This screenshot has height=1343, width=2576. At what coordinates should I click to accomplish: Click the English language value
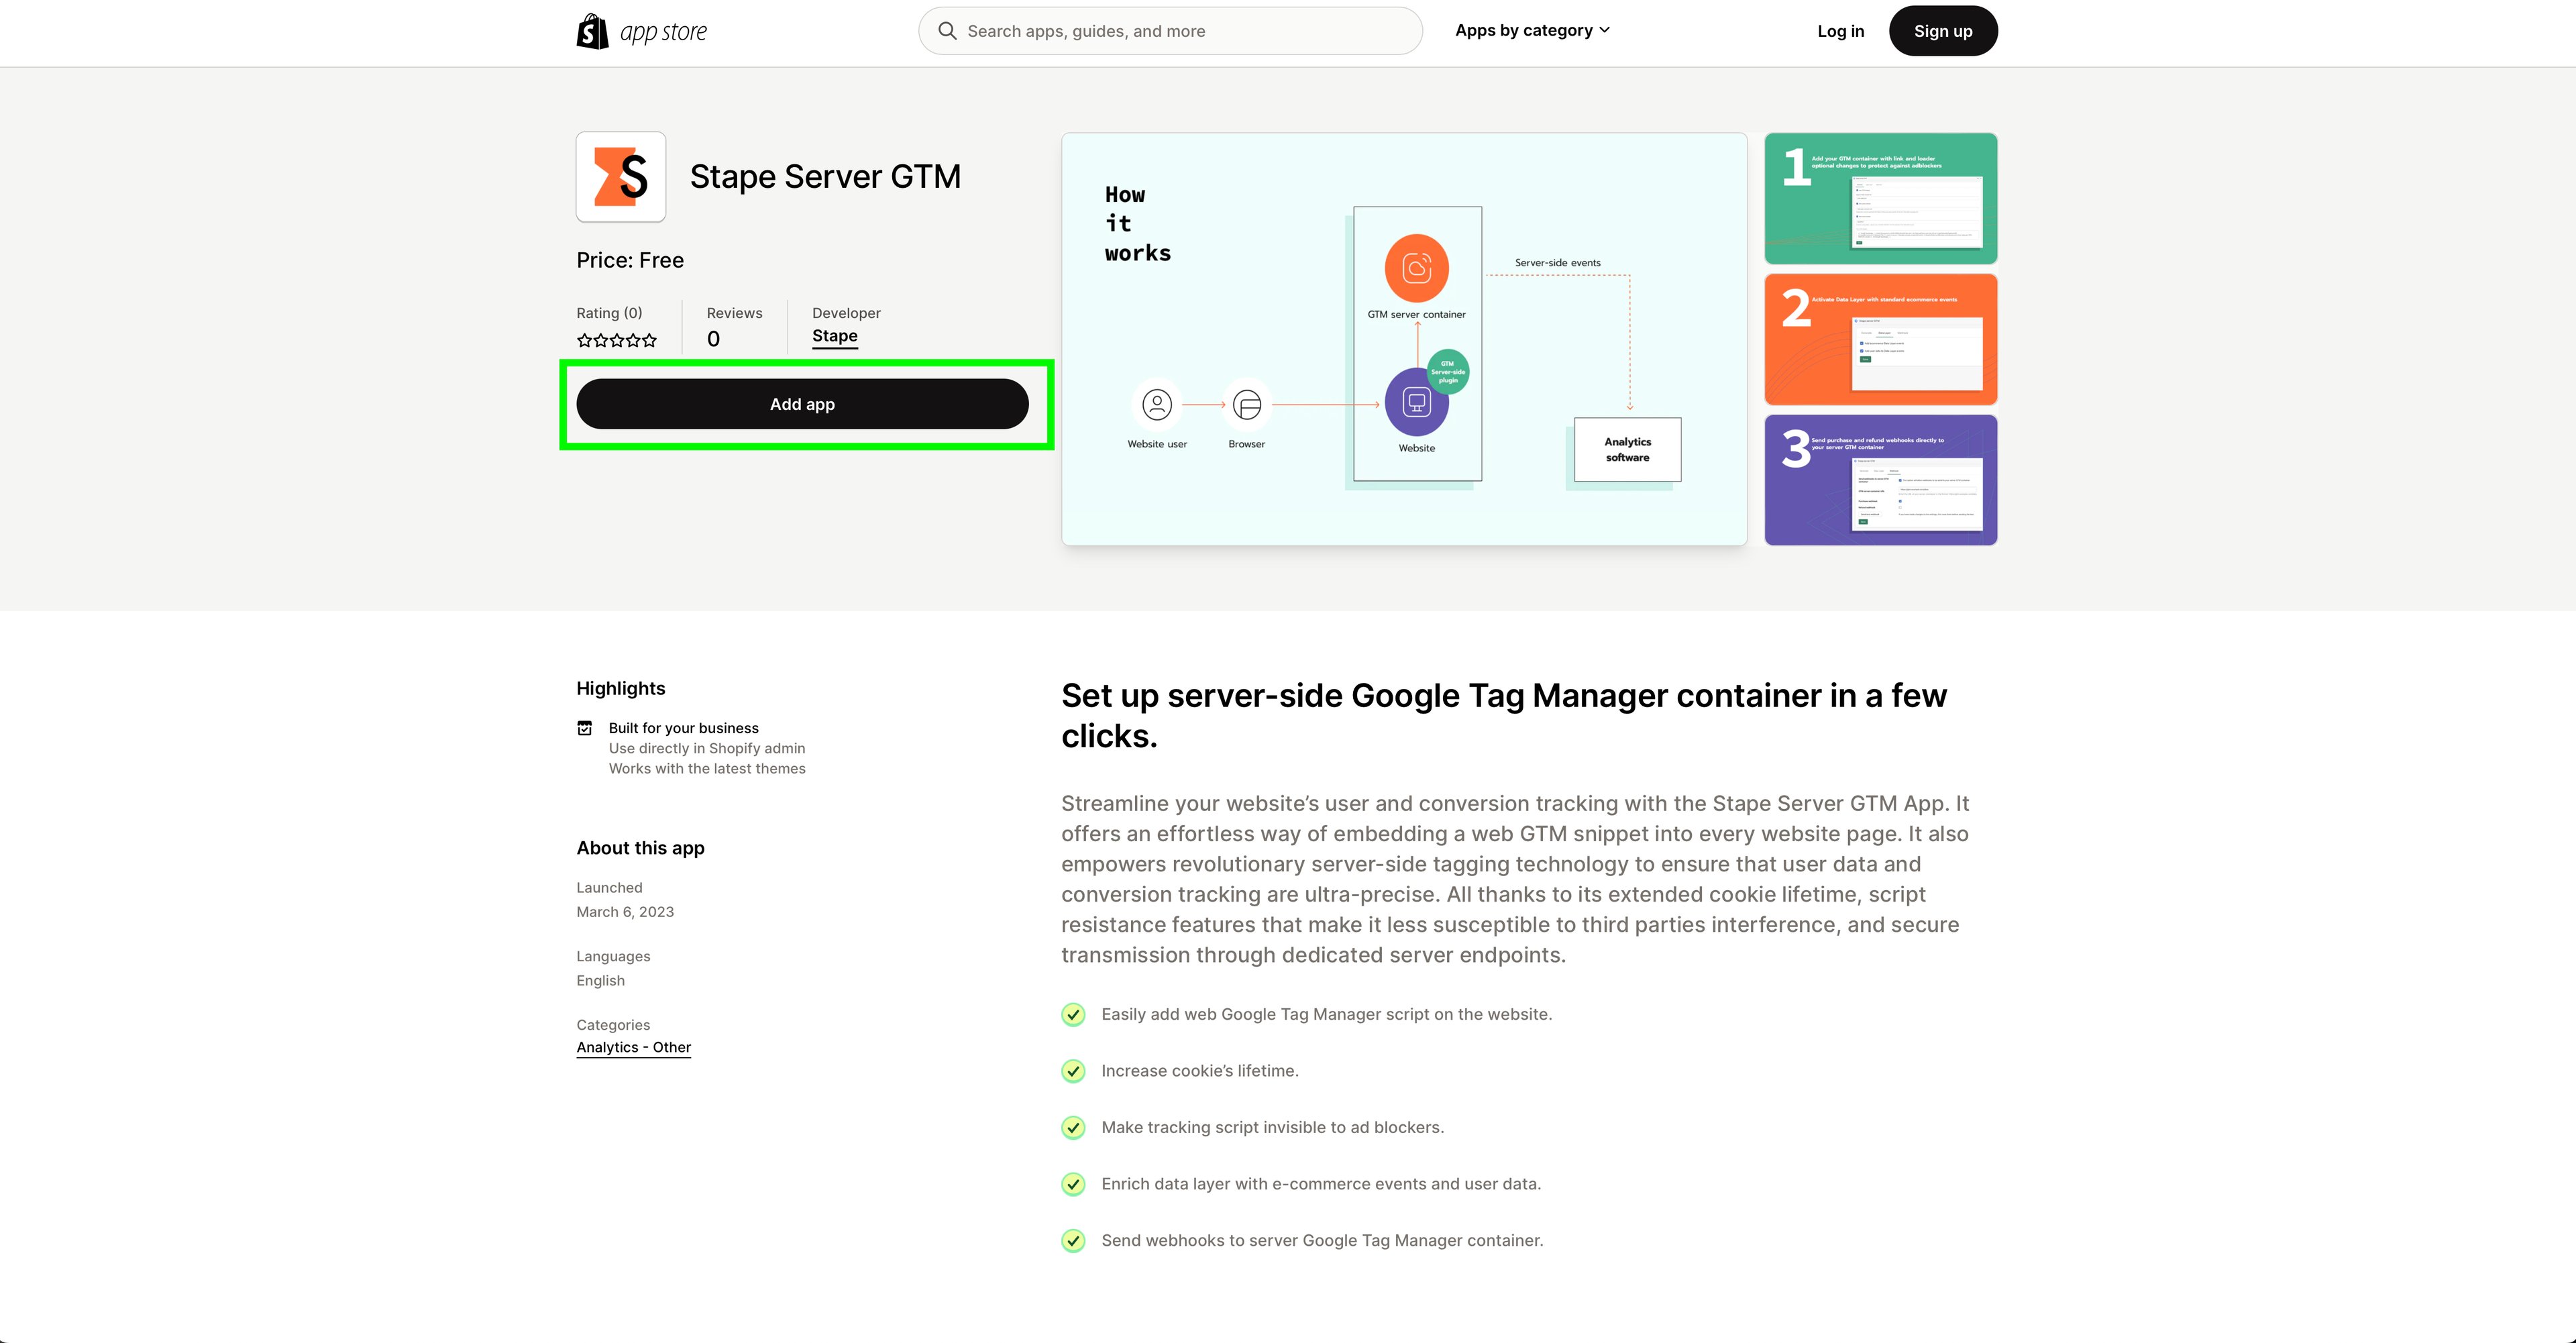click(x=600, y=981)
